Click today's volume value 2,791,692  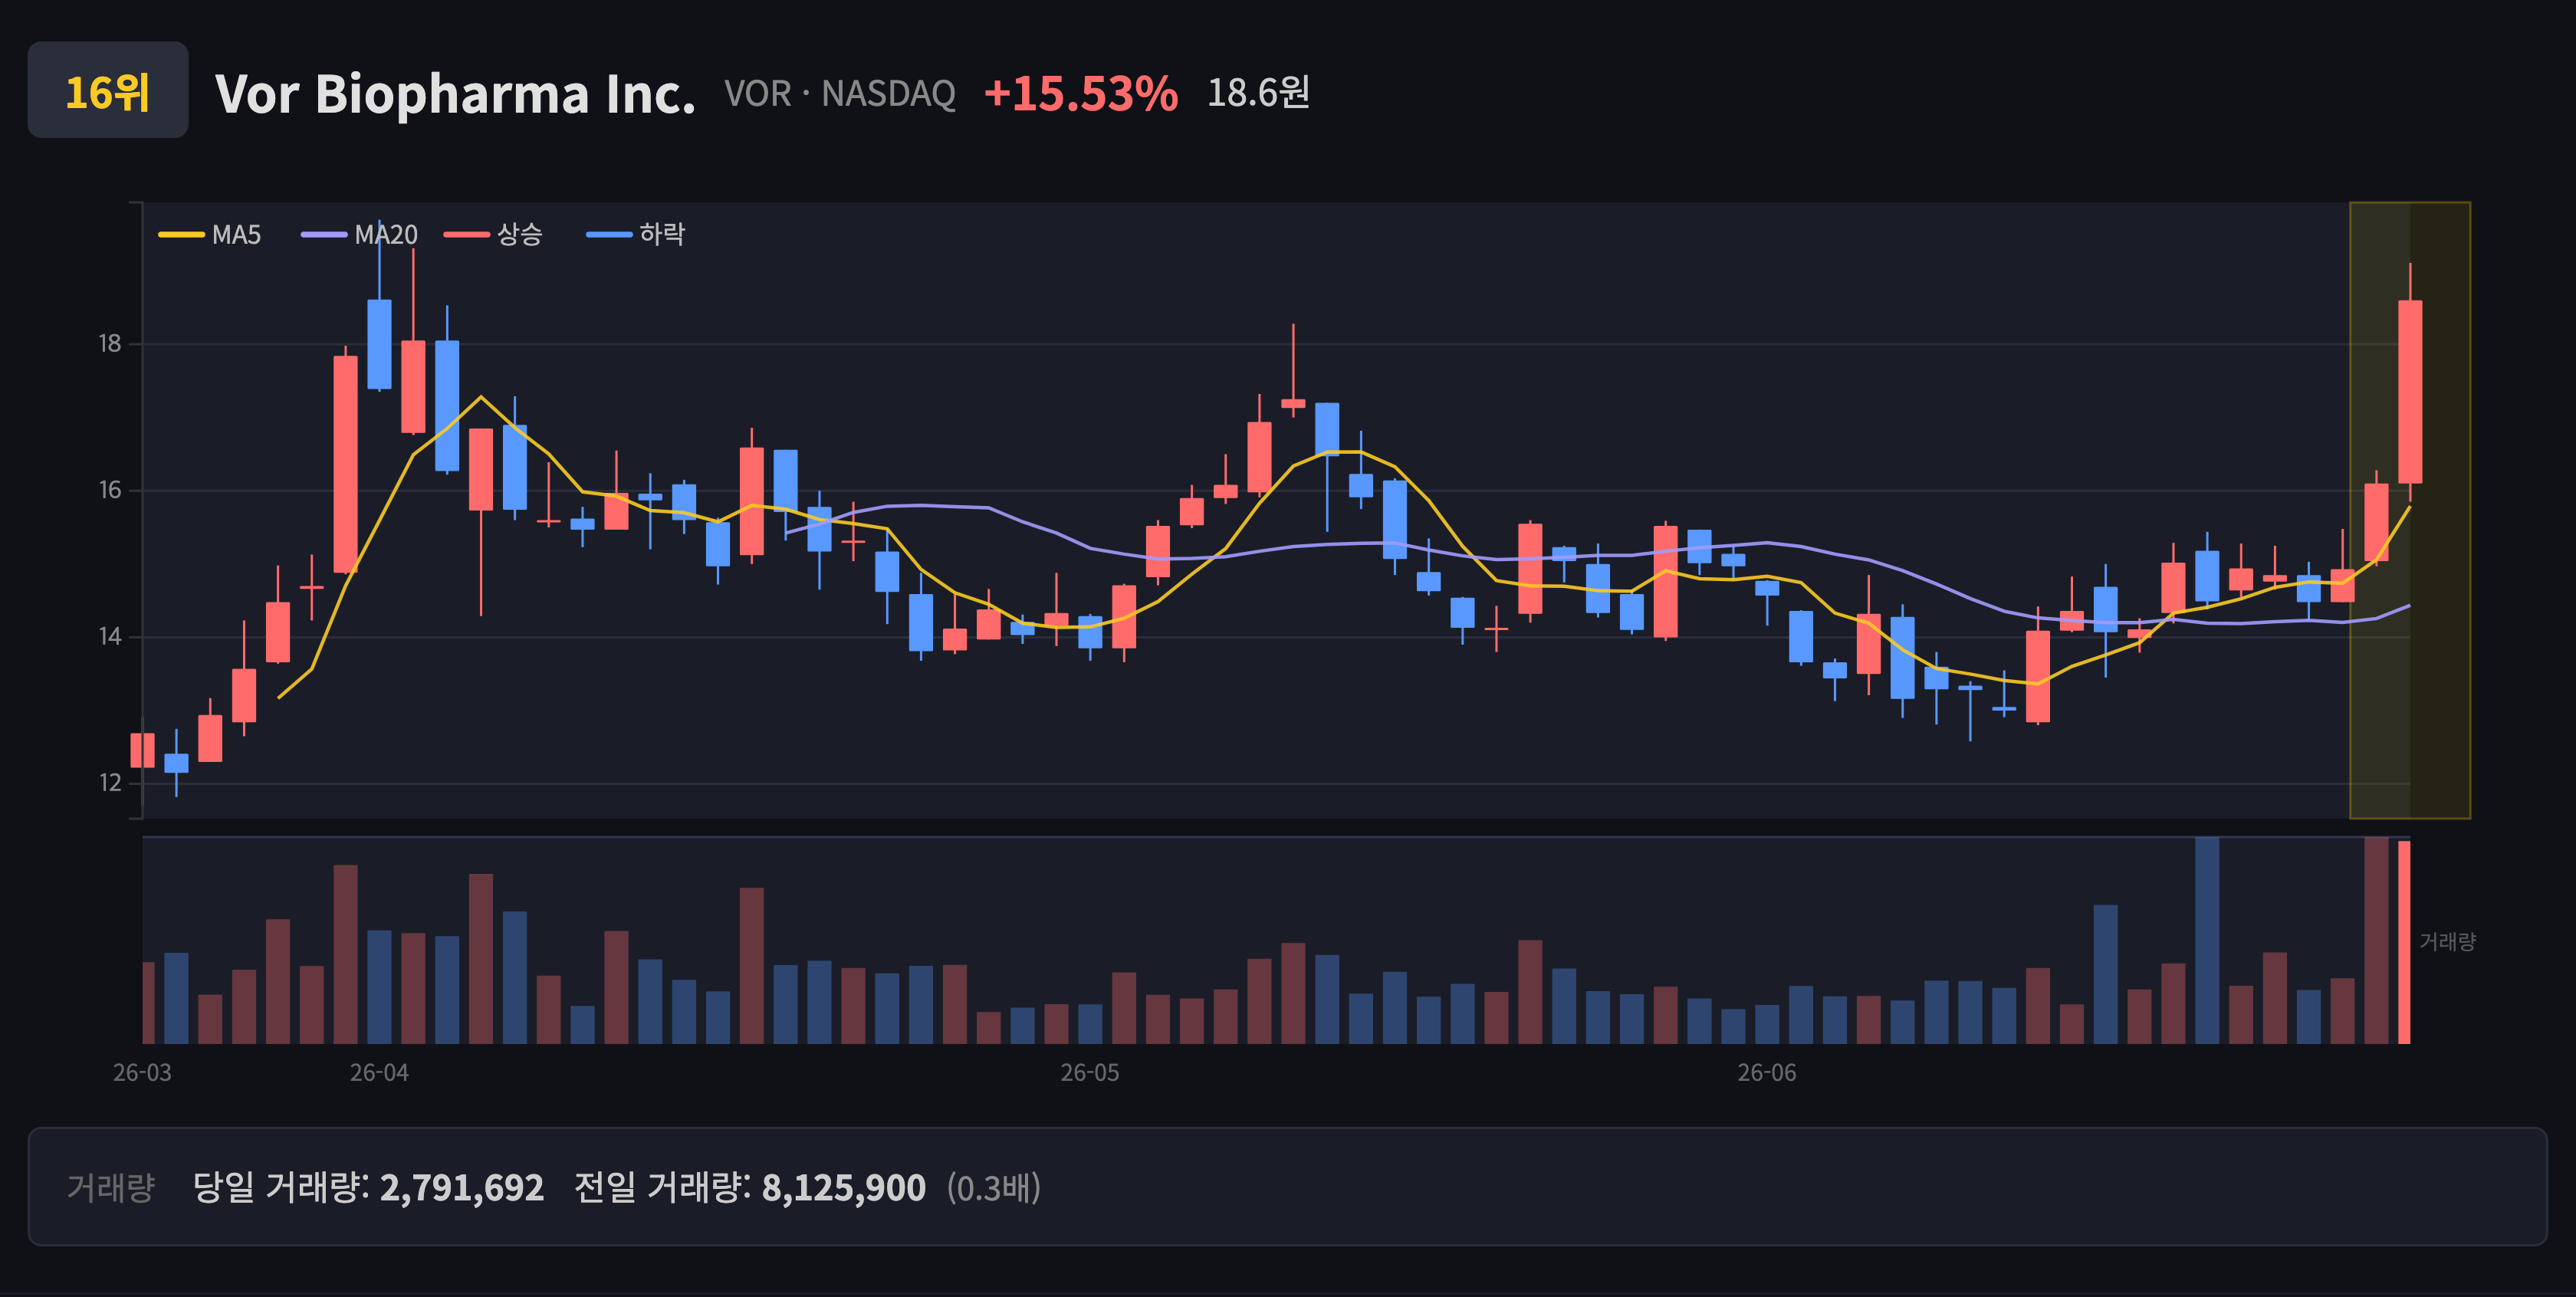click(x=462, y=1188)
